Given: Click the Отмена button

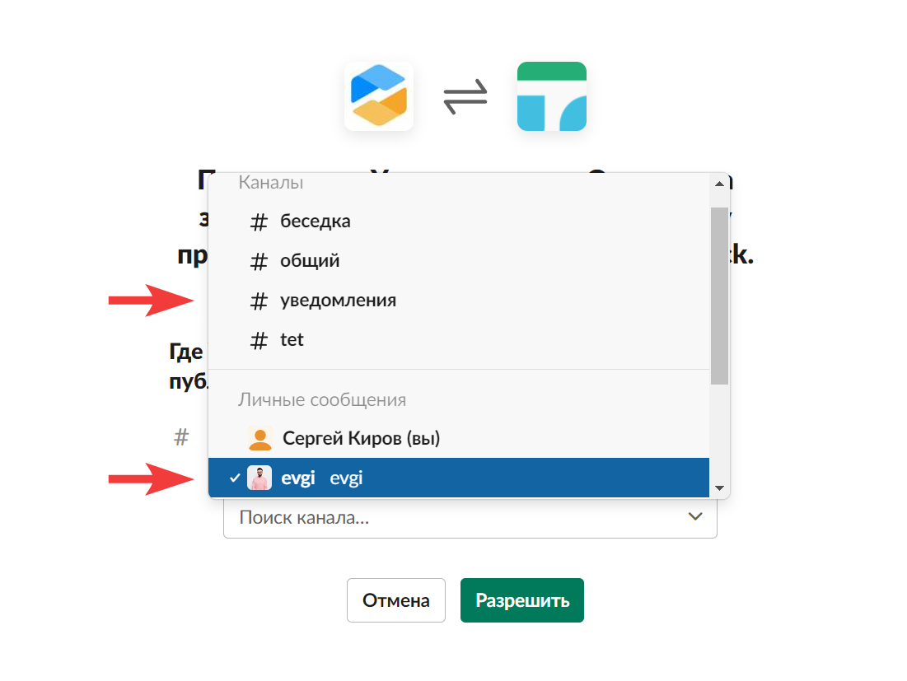Looking at the screenshot, I should [395, 600].
